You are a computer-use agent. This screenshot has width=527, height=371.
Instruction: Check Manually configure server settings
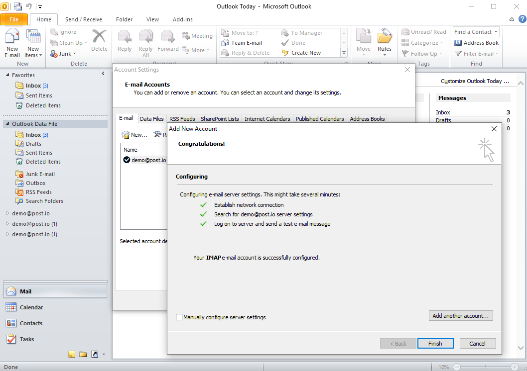tap(179, 317)
